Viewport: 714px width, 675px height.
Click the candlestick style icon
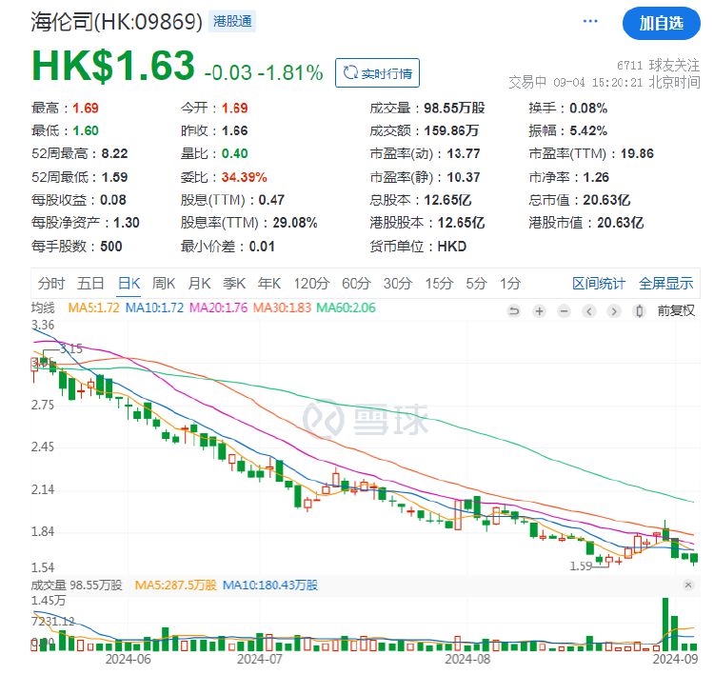point(640,311)
